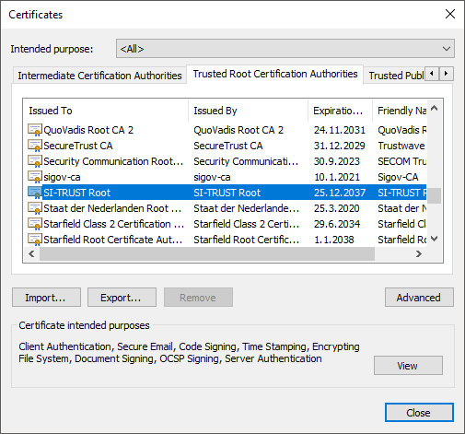Click expiration date 25.12.2037
The height and width of the screenshot is (434, 465).
click(340, 193)
